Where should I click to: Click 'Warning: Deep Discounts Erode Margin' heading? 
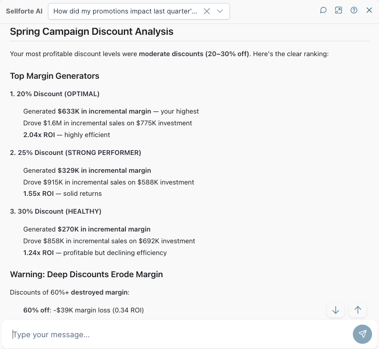coord(86,275)
